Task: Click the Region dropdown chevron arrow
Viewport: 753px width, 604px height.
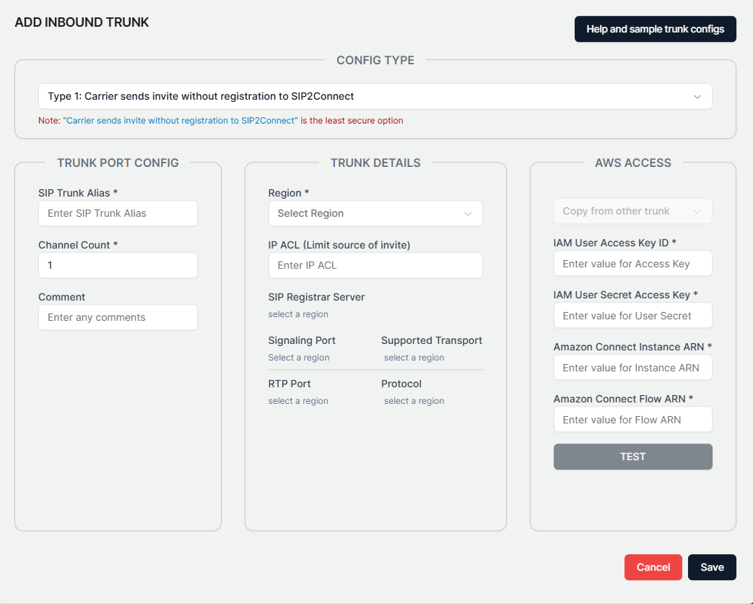Action: click(468, 214)
